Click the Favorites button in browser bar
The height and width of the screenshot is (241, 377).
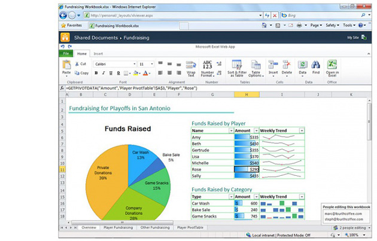(x=72, y=26)
